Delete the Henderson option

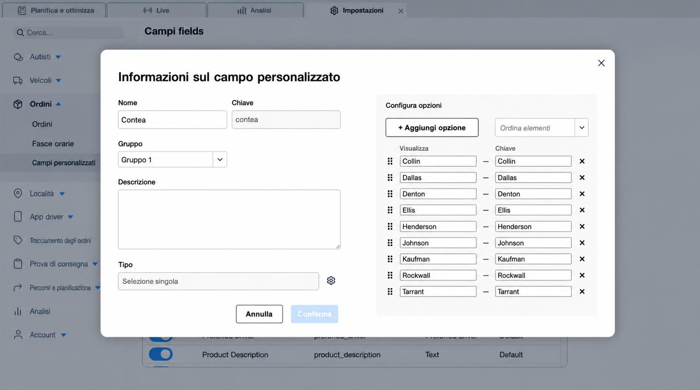pyautogui.click(x=582, y=226)
